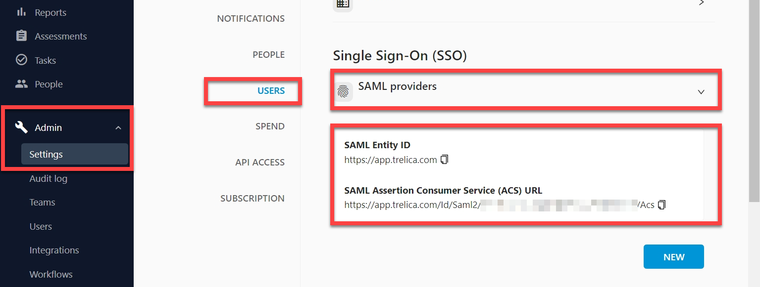Collapse the SAML providers section chevron
This screenshot has width=760, height=287.
point(701,92)
